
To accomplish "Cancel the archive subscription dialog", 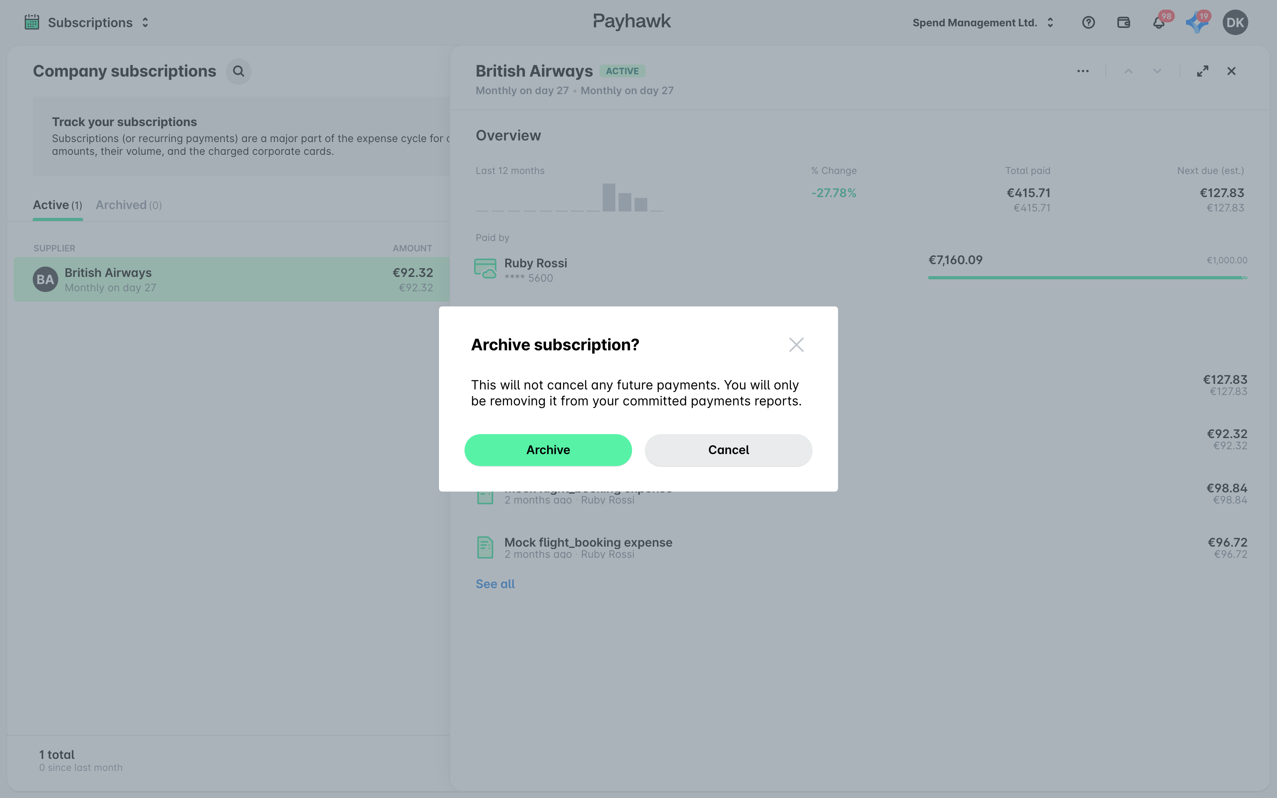I will pos(728,450).
